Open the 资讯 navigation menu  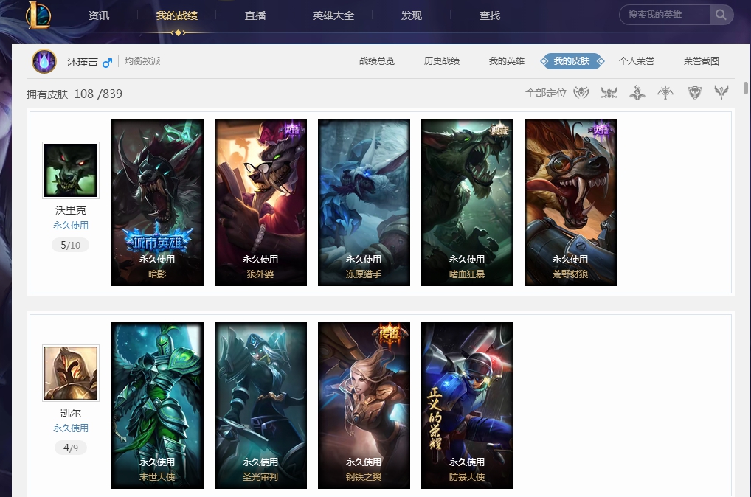pyautogui.click(x=99, y=15)
